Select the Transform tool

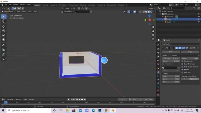4,40
